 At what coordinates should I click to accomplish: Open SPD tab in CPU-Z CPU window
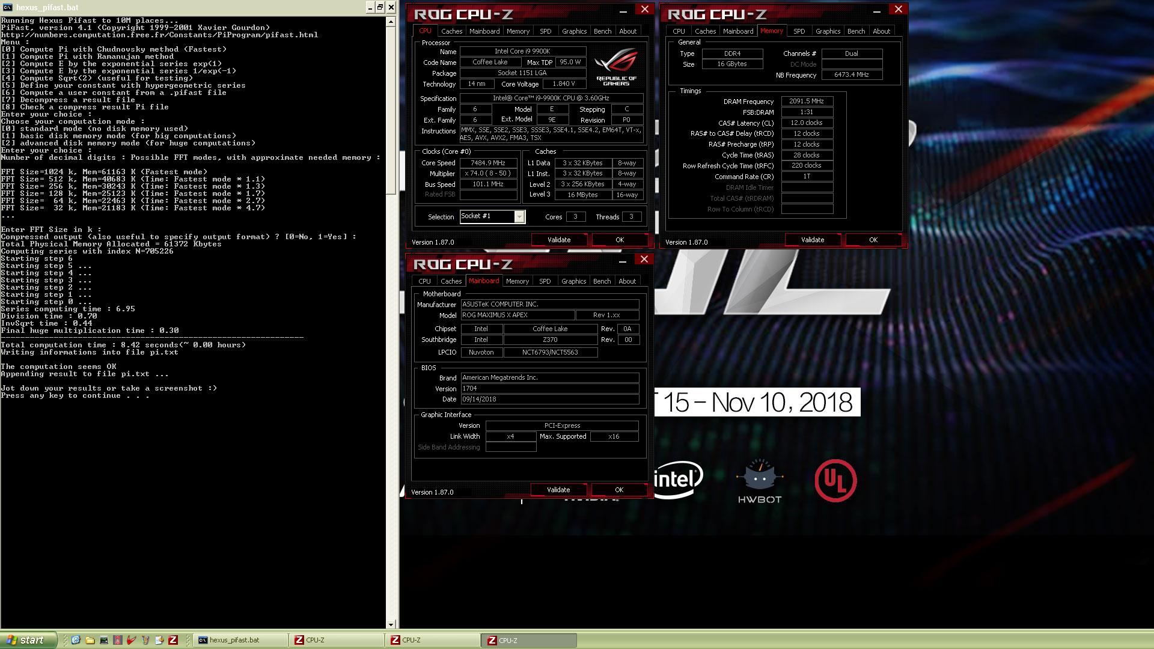(546, 31)
